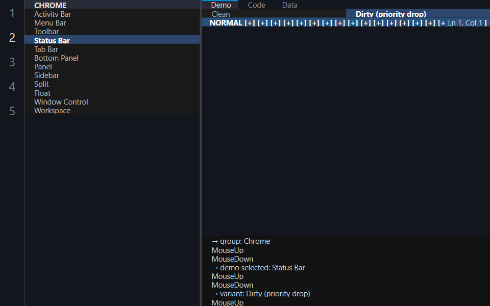The width and height of the screenshot is (490, 306).
Task: Choose the Float demo entry
Action: click(x=112, y=93)
